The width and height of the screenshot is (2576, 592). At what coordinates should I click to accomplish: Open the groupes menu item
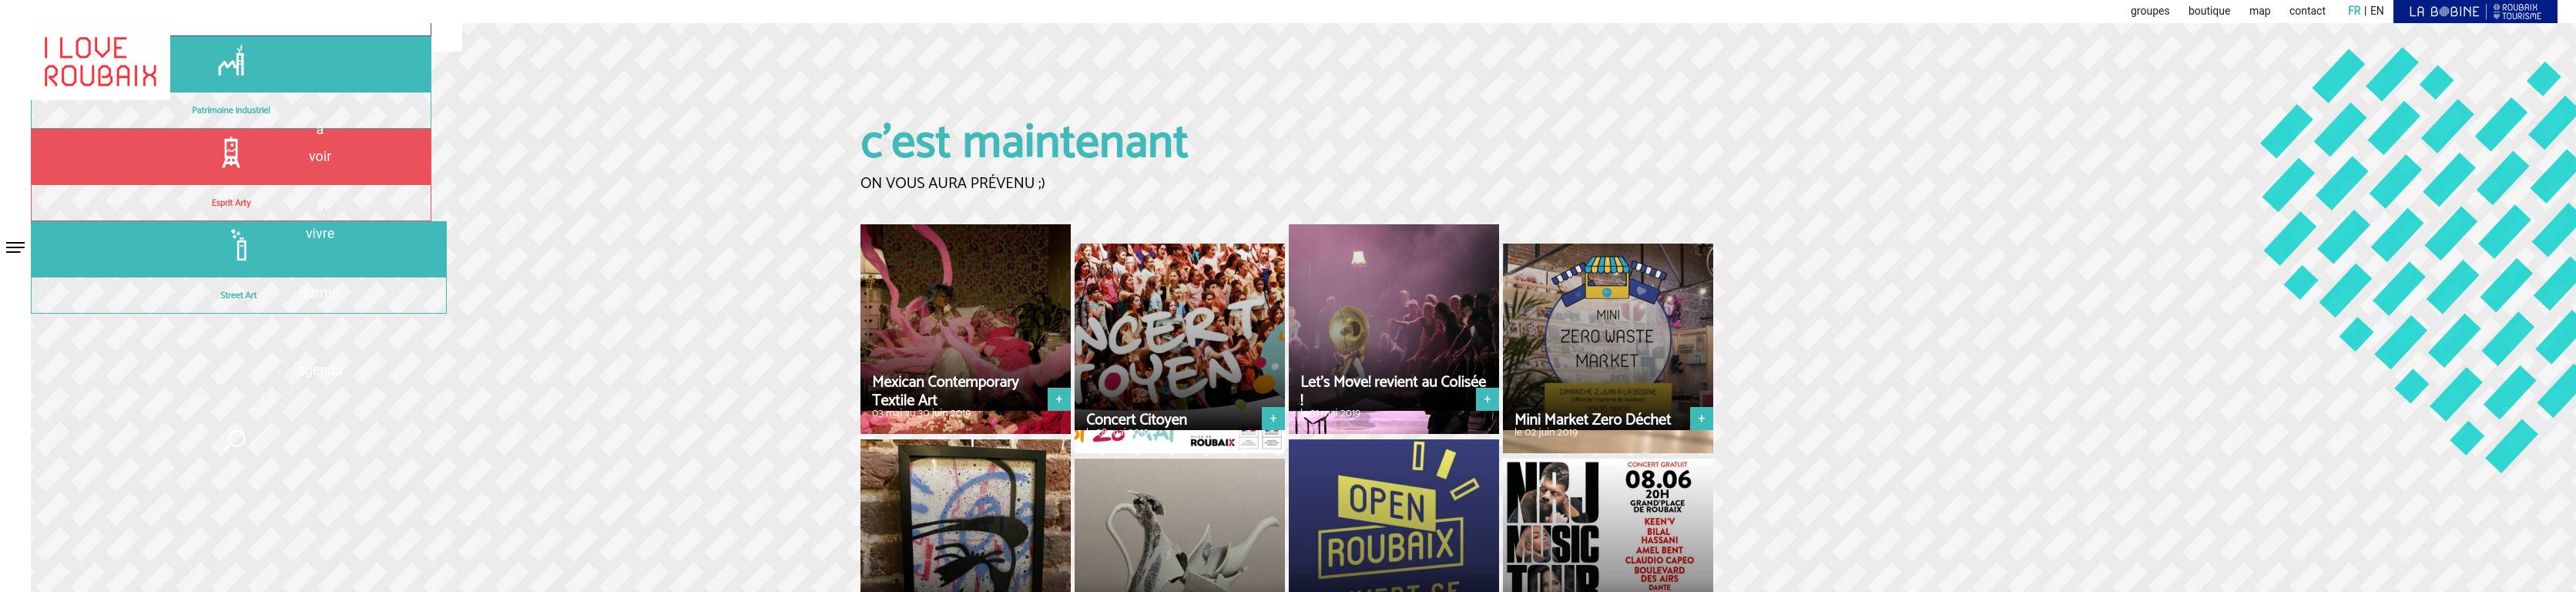[2149, 11]
